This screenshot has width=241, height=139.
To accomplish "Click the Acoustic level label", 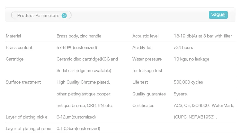I will click(145, 36).
